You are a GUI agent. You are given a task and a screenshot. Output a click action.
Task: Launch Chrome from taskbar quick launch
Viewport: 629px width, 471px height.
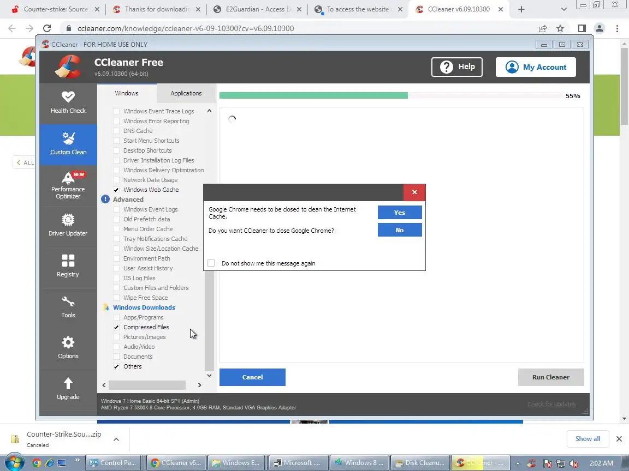tap(36, 463)
